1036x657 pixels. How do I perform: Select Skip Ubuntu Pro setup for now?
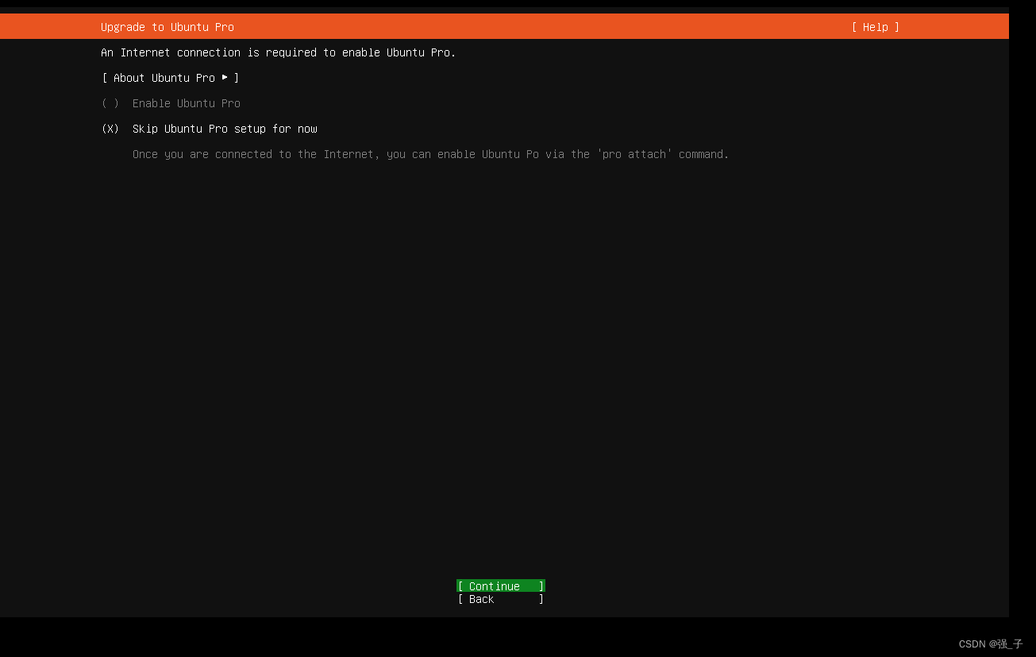210,129
